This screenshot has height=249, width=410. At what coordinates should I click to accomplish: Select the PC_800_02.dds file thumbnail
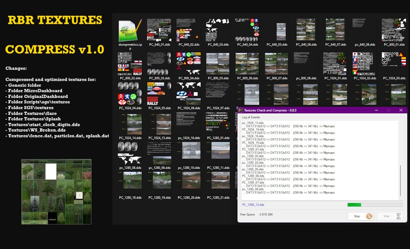(x=130, y=64)
